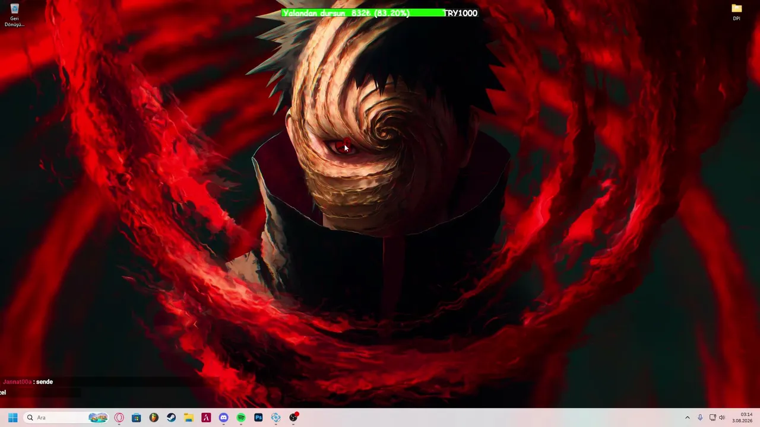Click the Jannat00a chat username
Screen dimensions: 760x427
pyautogui.click(x=17, y=382)
